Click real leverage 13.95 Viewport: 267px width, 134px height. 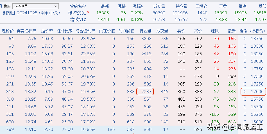coord(30,99)
